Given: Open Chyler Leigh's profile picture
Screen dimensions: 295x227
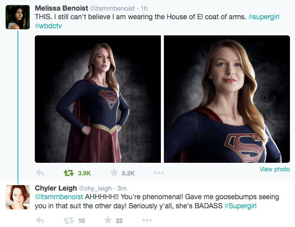Looking at the screenshot, I should pyautogui.click(x=18, y=197).
